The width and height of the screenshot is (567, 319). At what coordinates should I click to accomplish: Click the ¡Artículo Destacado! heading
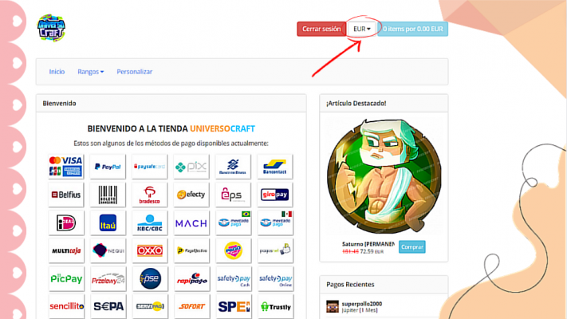[356, 104]
